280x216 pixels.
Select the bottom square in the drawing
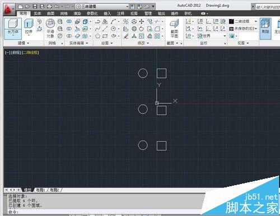click(161, 146)
